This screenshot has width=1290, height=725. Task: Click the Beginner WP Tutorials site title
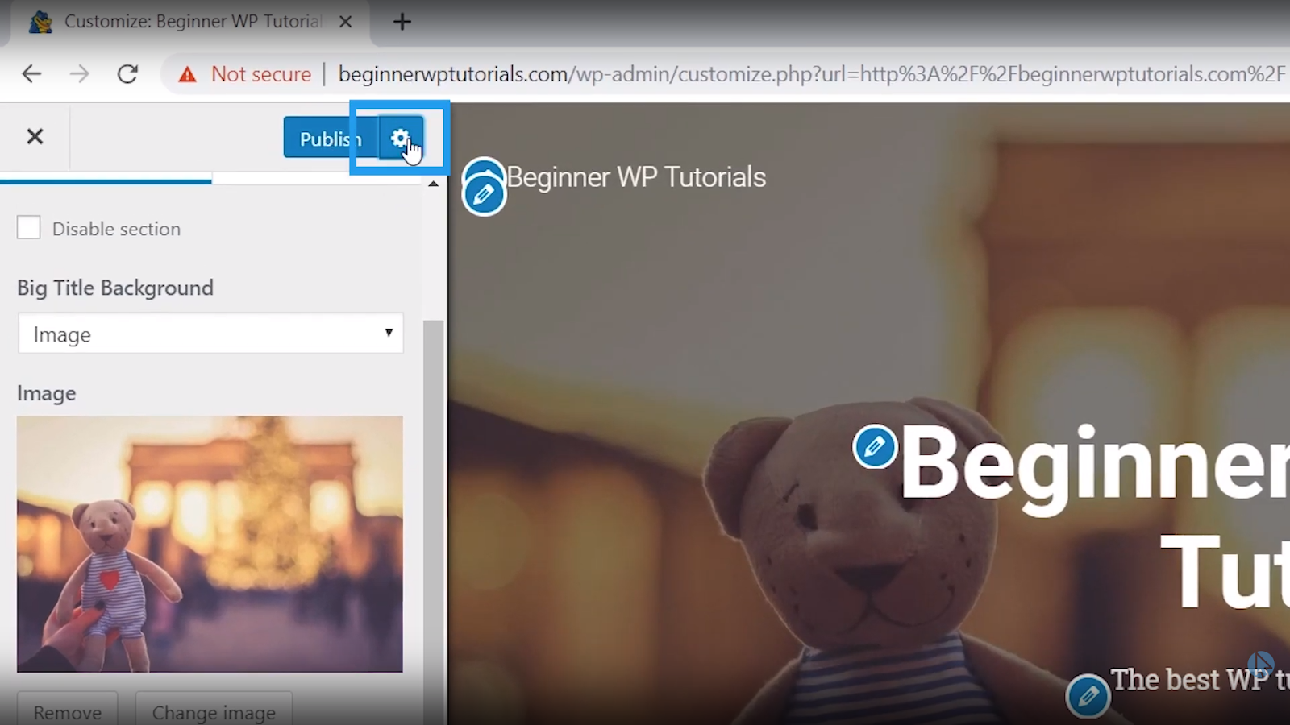[x=636, y=177]
